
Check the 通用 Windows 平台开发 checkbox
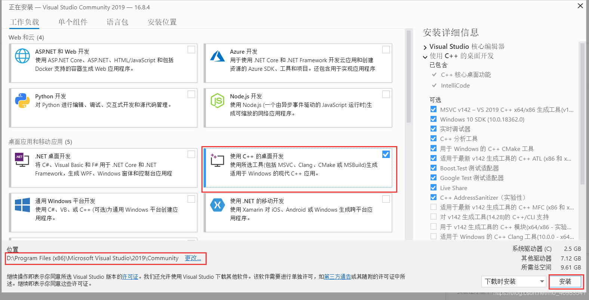(x=191, y=199)
